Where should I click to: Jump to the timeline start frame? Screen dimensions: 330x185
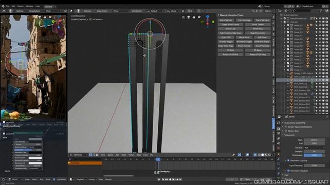(163, 179)
